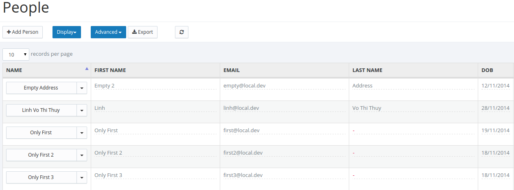Expand caret next to Only First
This screenshot has height=190, width=514.
82,133
